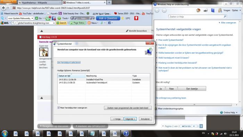243x137 pixels.
Task: Open the voor Update Malwareby combo dropdown
Action: pos(32,18)
